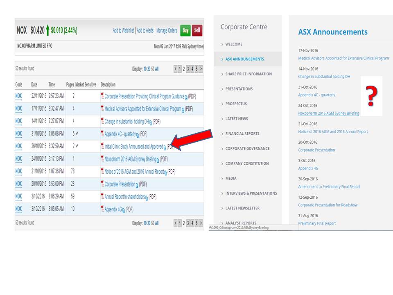Expand Prospectus chevron in sidebar

222,104
